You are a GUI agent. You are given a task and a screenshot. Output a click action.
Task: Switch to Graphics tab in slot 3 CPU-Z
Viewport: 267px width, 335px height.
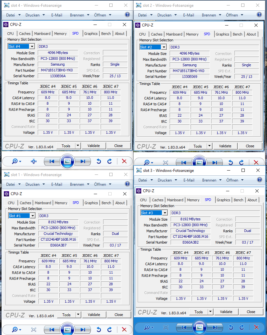click(x=223, y=200)
